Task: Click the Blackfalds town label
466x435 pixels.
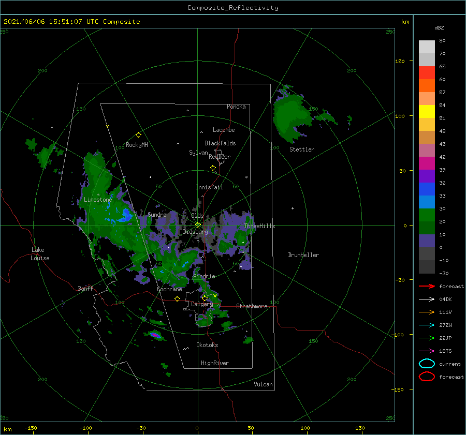Action: point(220,143)
